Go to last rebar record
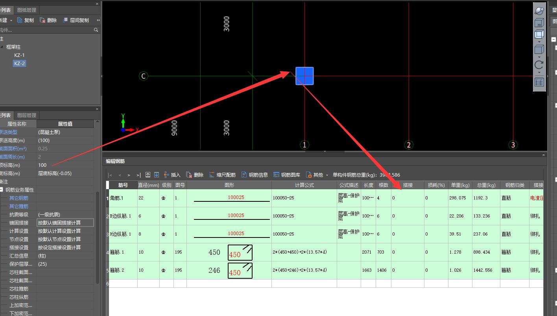The height and width of the screenshot is (316, 557). pos(138,175)
